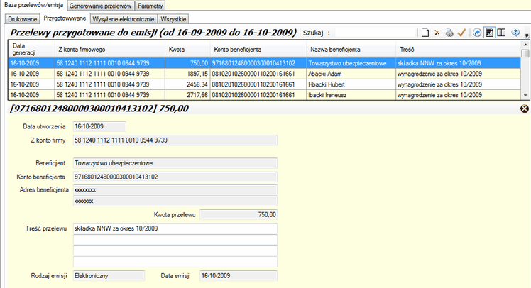This screenshot has height=288, width=531.
Task: Click the two-column layout icon
Action: 501,33
